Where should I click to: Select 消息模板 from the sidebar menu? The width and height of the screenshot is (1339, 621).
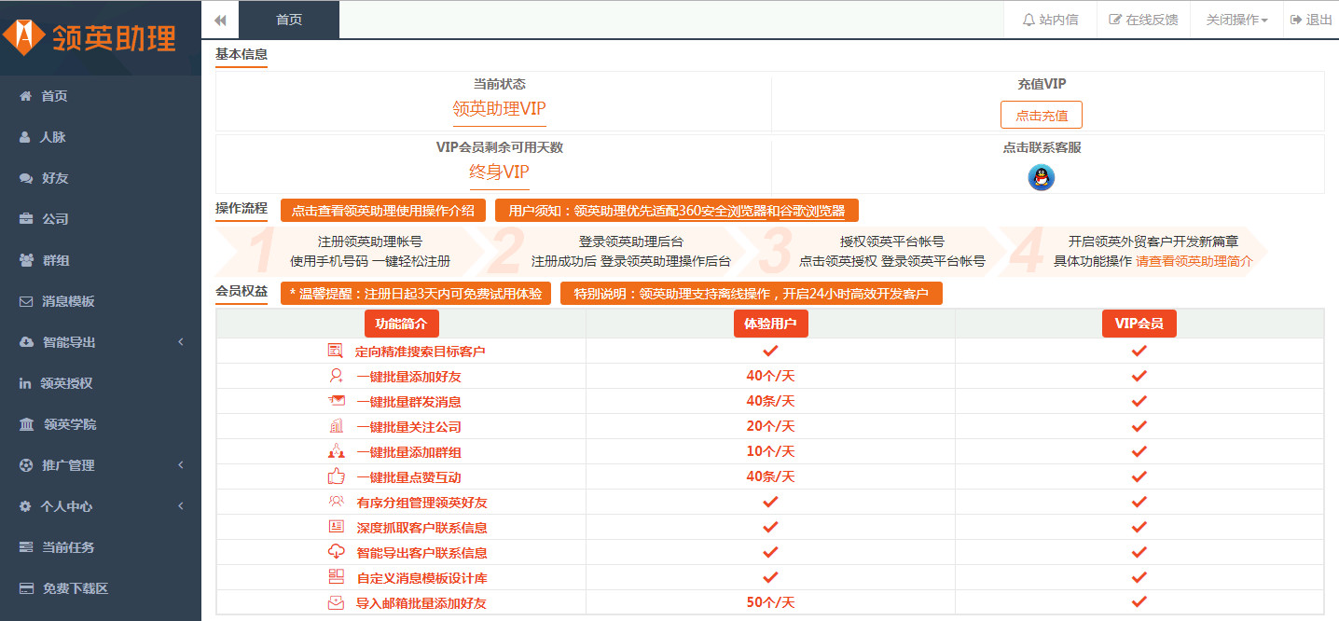(x=68, y=301)
